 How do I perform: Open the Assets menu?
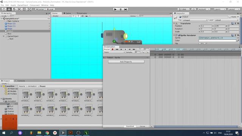coord(13,5)
